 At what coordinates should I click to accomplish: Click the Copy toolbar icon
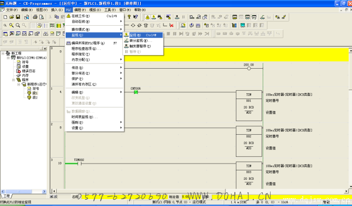(x=57, y=17)
